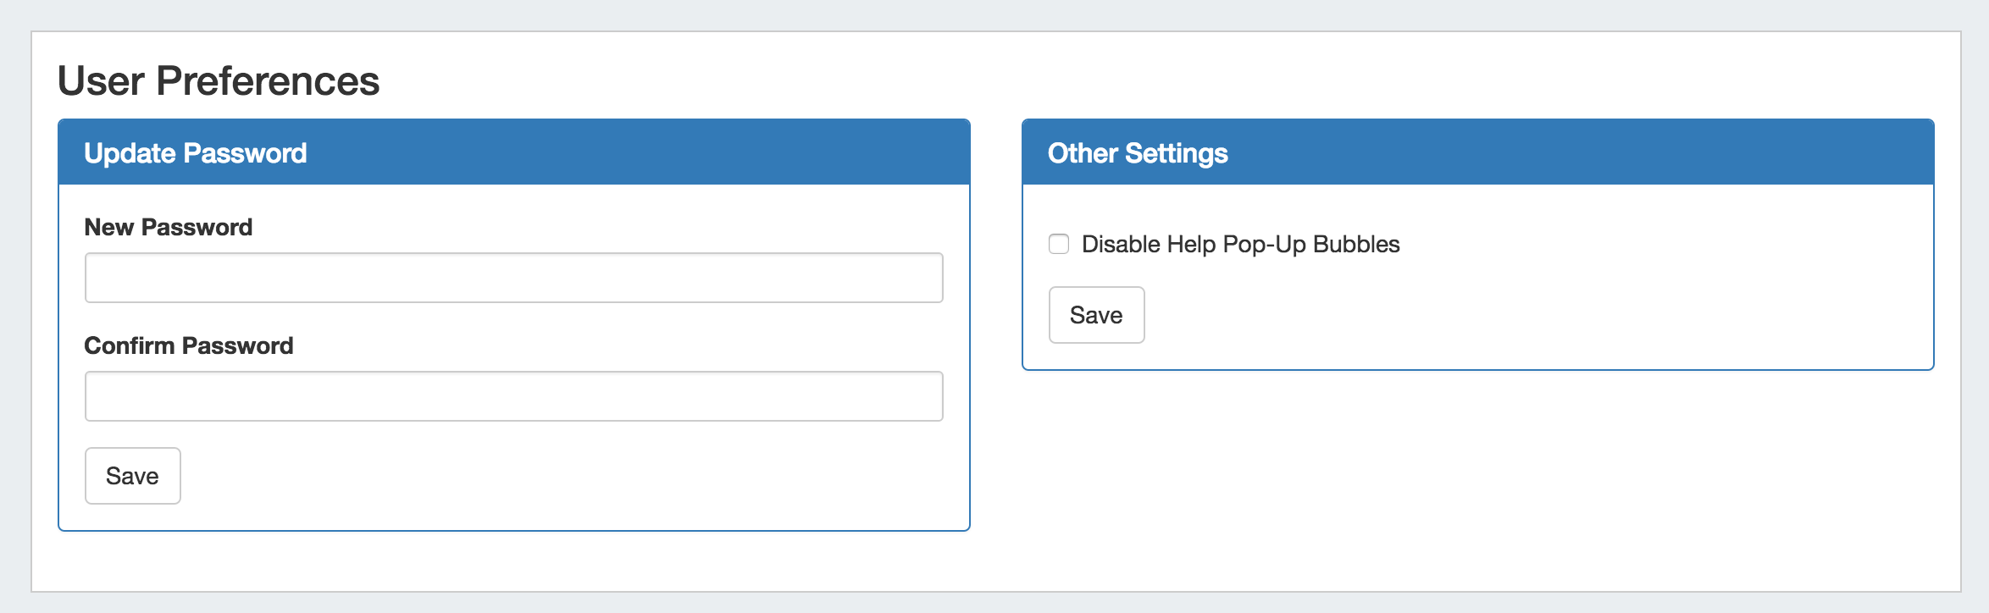Click the New Password input field
Screen dimensions: 1989x613
[x=513, y=278]
